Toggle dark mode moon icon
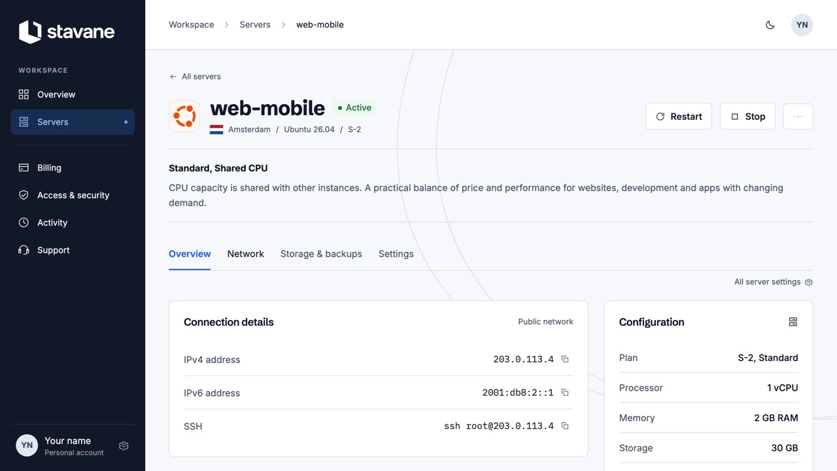837x471 pixels. (x=770, y=25)
